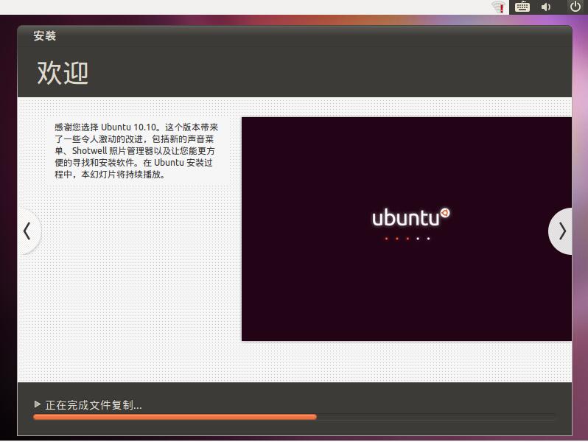Click the '安装' window title text
The width and height of the screenshot is (588, 442).
pyautogui.click(x=45, y=36)
